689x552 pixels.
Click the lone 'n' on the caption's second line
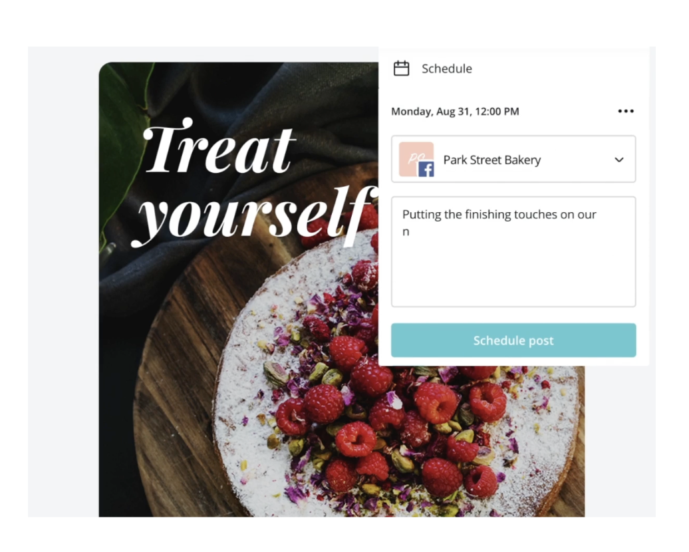click(406, 231)
